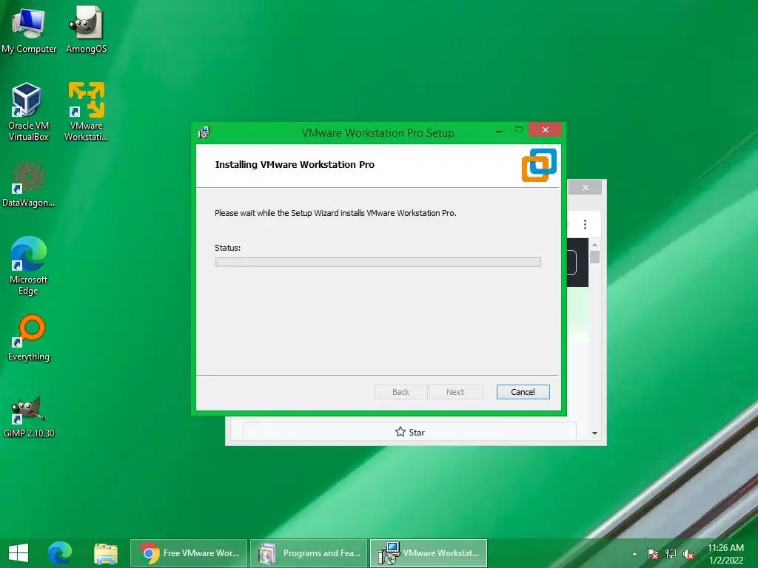The width and height of the screenshot is (758, 568).
Task: Close the VMware Workstation Pro Setup window
Action: click(545, 130)
